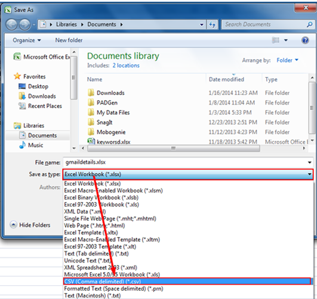Choose Microsoft Excel 5.0/95 Workbook option

[x=188, y=275]
